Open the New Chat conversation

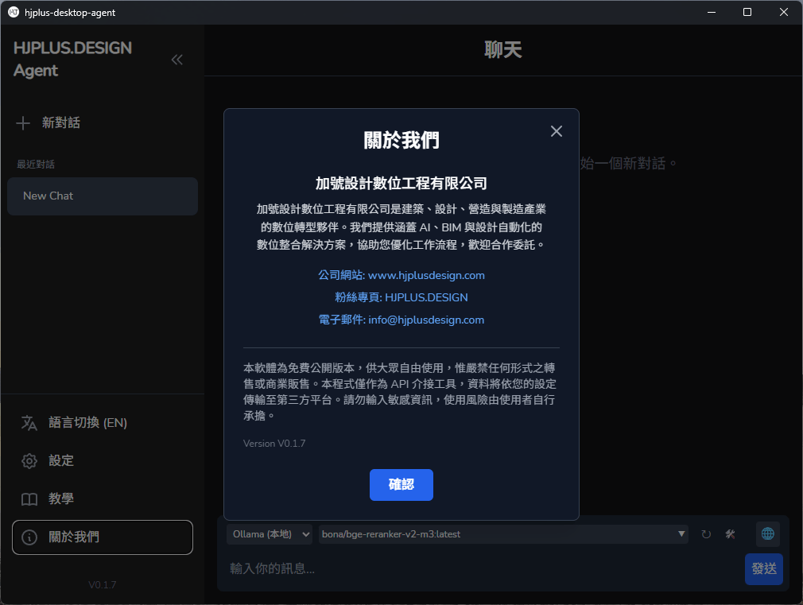click(103, 196)
